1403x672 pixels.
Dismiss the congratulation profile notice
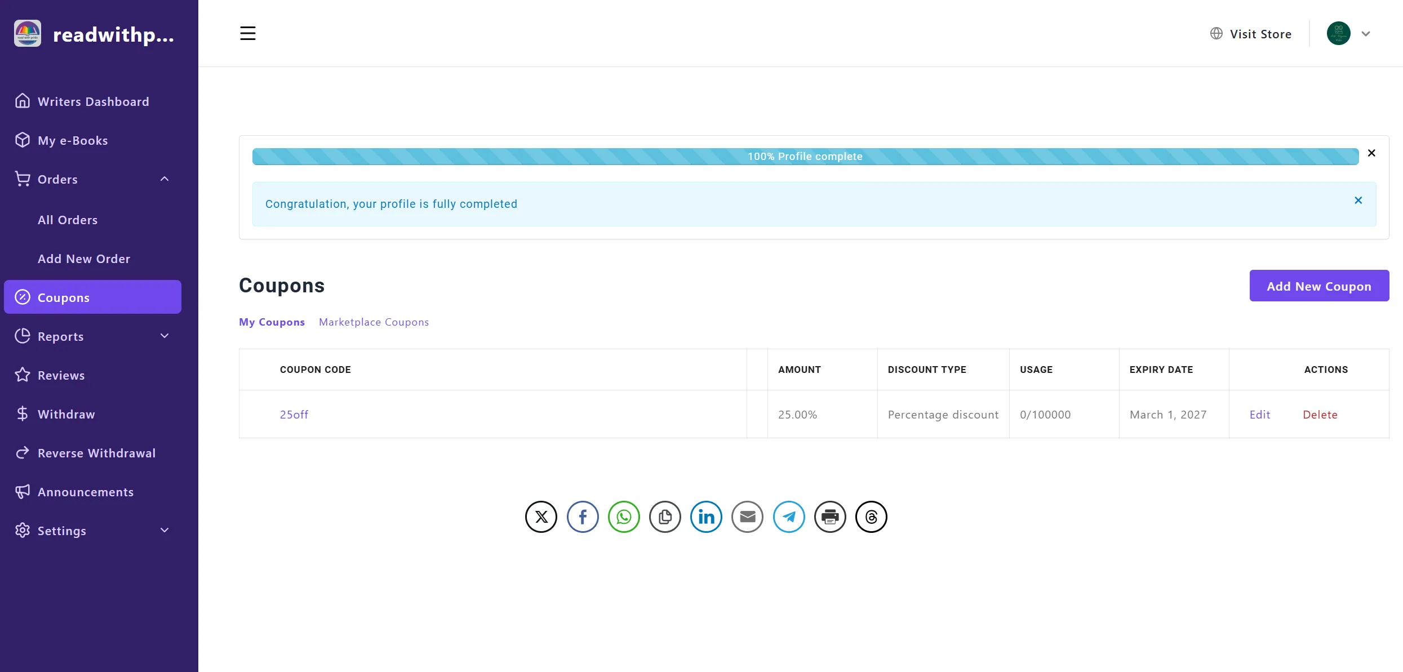pyautogui.click(x=1358, y=201)
